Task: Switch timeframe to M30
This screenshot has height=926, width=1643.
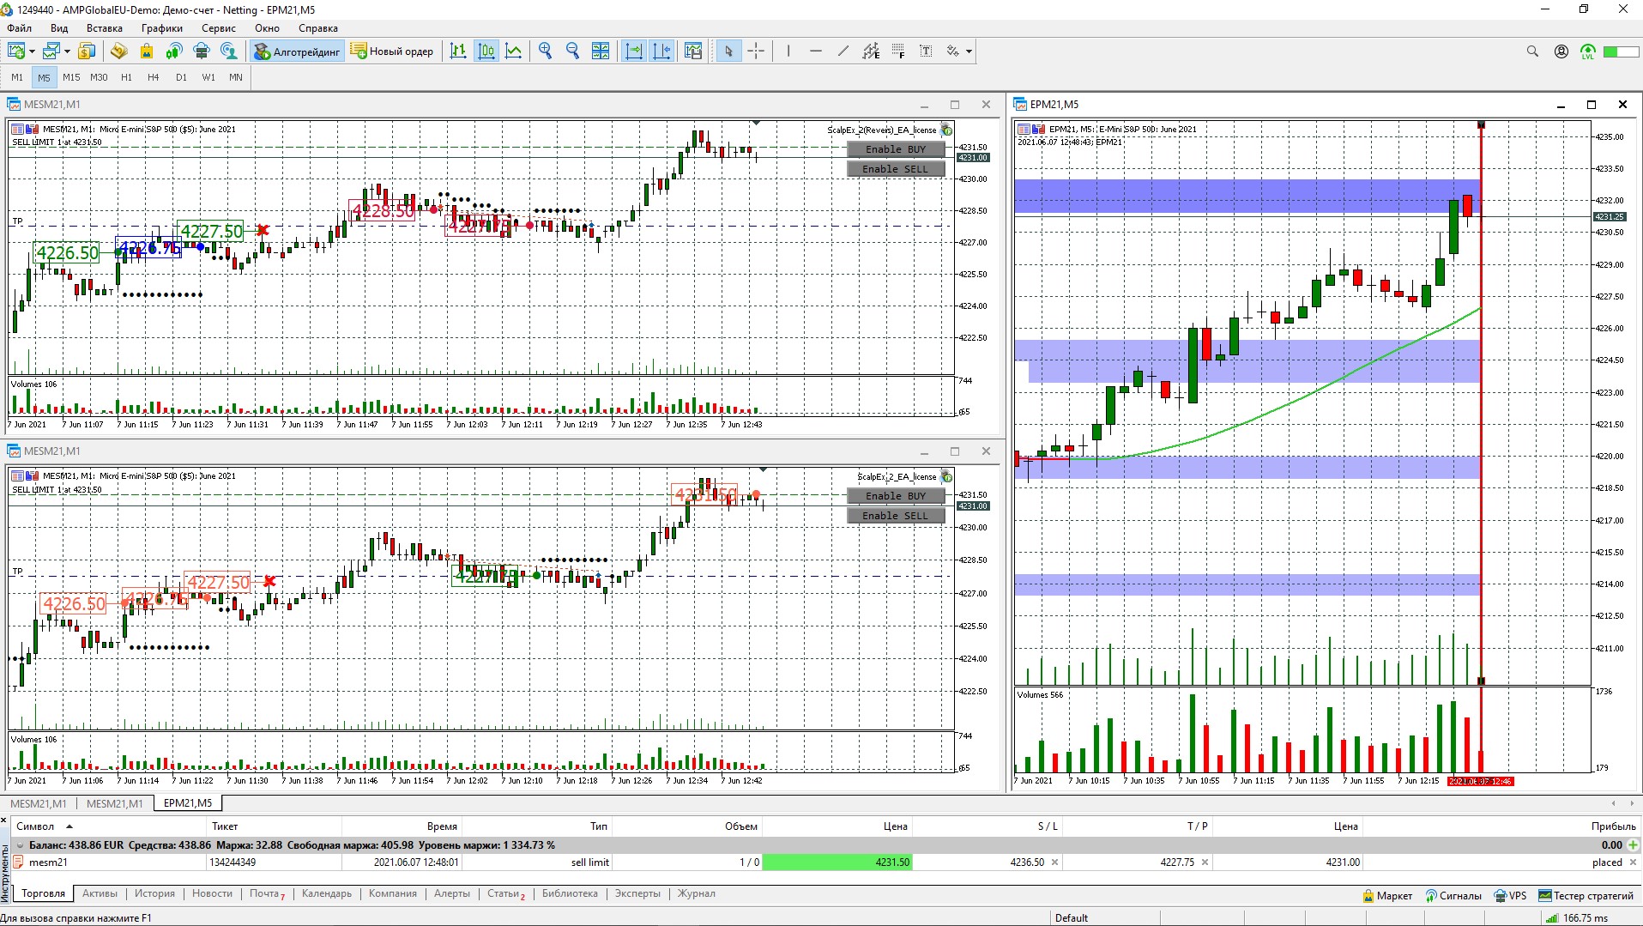Action: click(x=99, y=77)
